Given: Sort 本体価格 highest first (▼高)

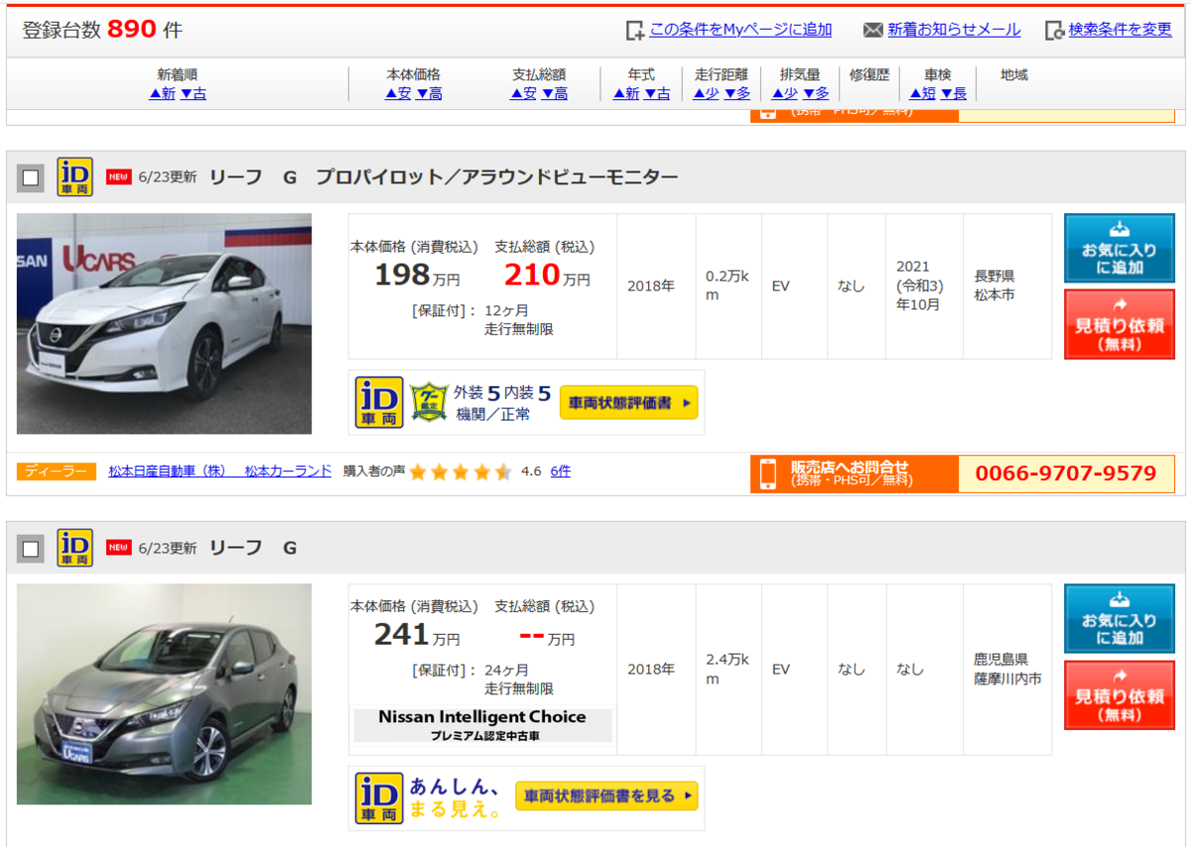Looking at the screenshot, I should 430,93.
